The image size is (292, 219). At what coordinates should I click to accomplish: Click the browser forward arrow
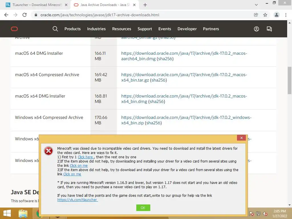coord(15,15)
